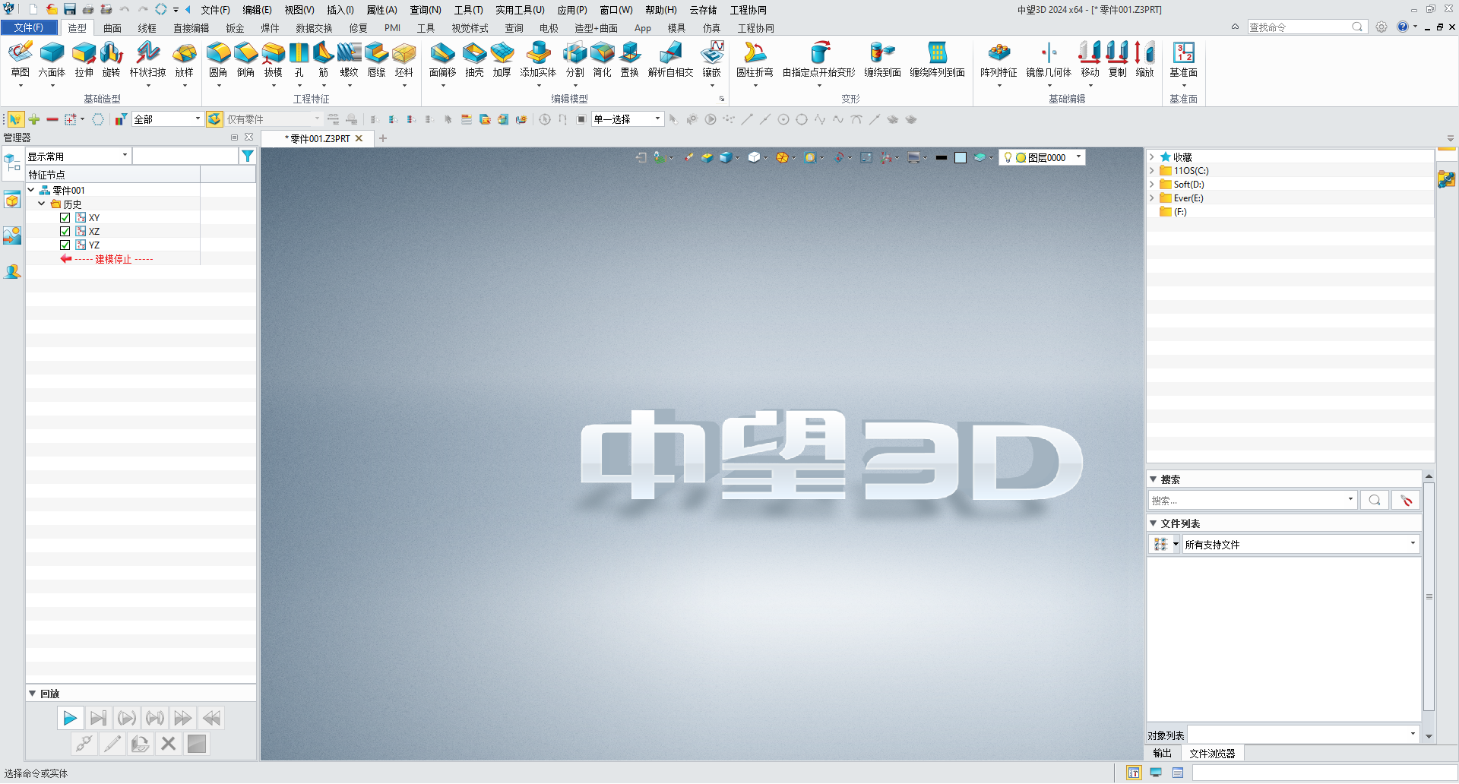Select the 拉伸 extrude tool
1459x784 pixels.
pyautogui.click(x=84, y=59)
